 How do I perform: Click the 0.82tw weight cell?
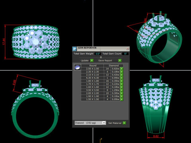point(115,69)
